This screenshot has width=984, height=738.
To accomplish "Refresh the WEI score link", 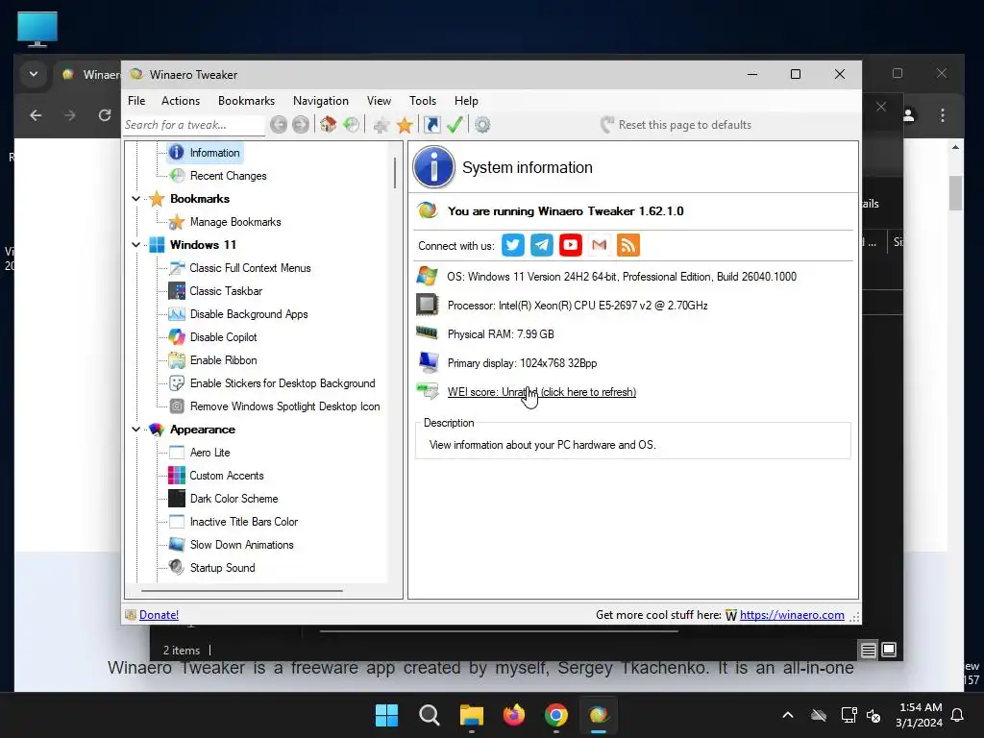I will point(542,392).
